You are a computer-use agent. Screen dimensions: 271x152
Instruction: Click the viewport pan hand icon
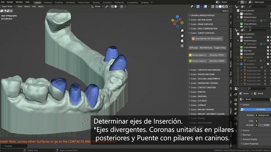click(x=182, y=35)
